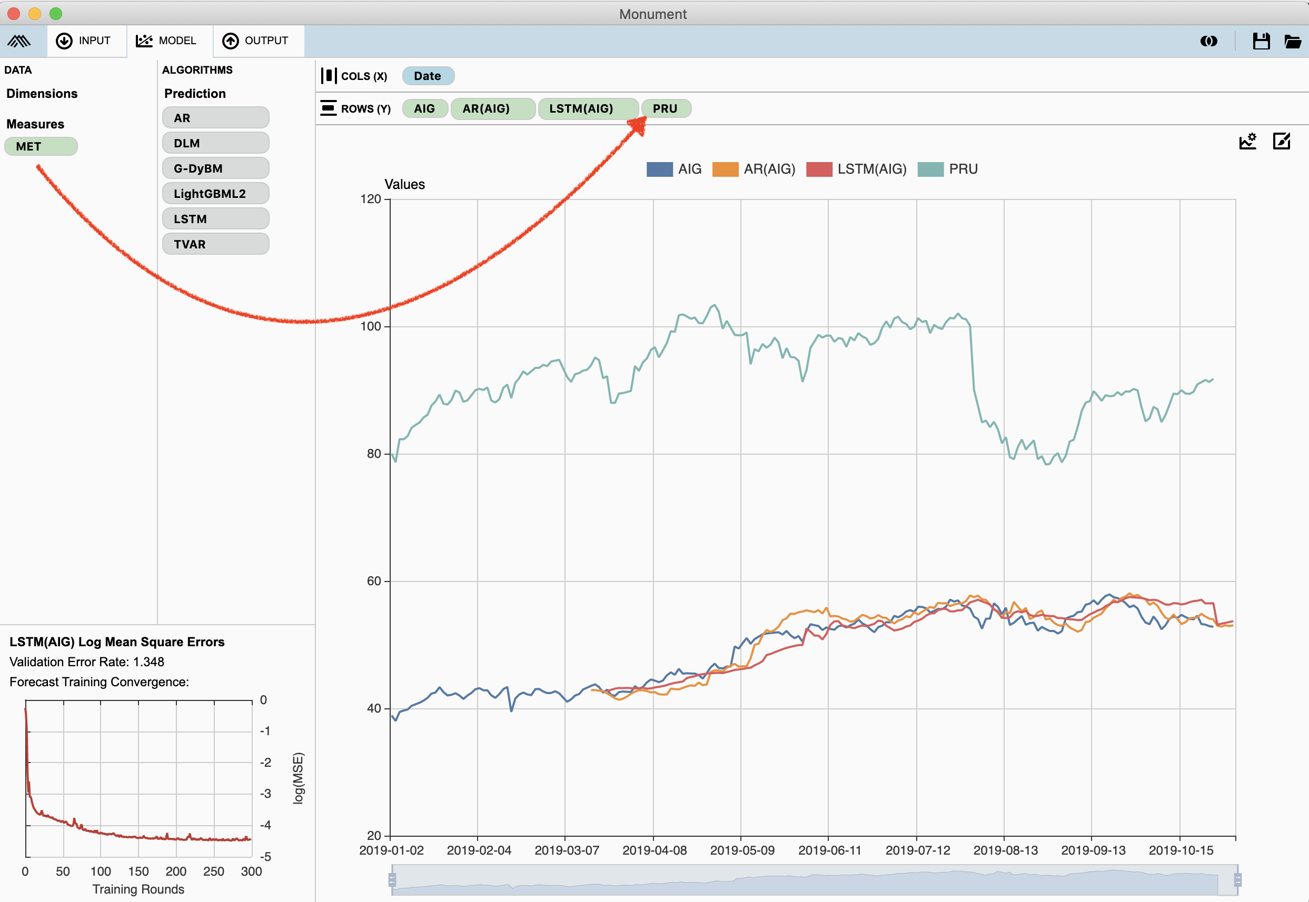Viewport: 1309px width, 902px height.
Task: Click the Monument logo icon
Action: point(19,41)
